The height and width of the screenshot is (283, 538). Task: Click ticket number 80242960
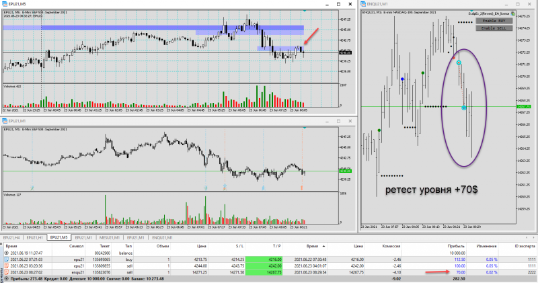tap(103, 253)
